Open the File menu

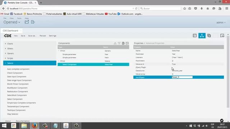tap(5, 18)
